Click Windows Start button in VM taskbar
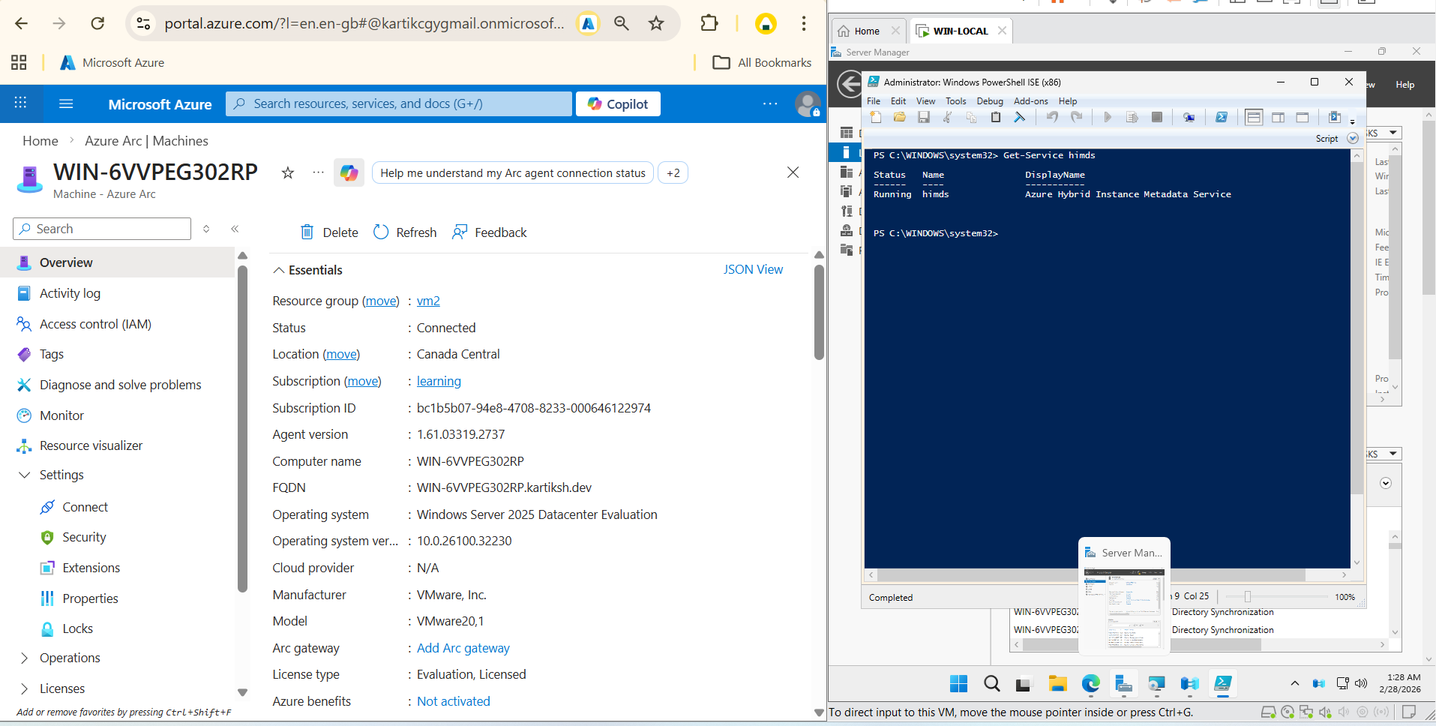 [958, 683]
